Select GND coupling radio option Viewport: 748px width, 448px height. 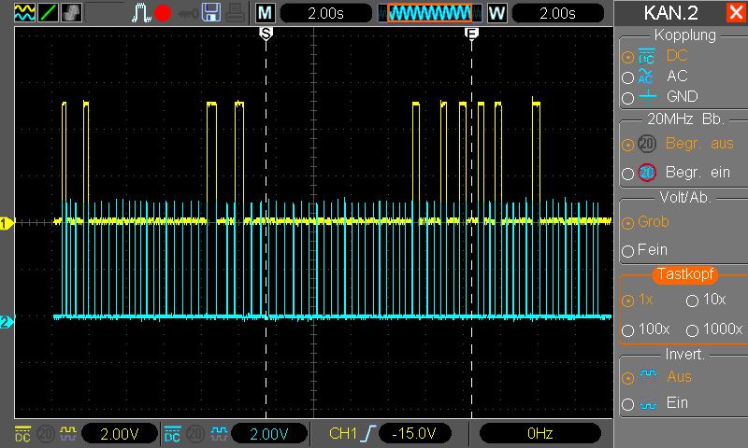627,97
